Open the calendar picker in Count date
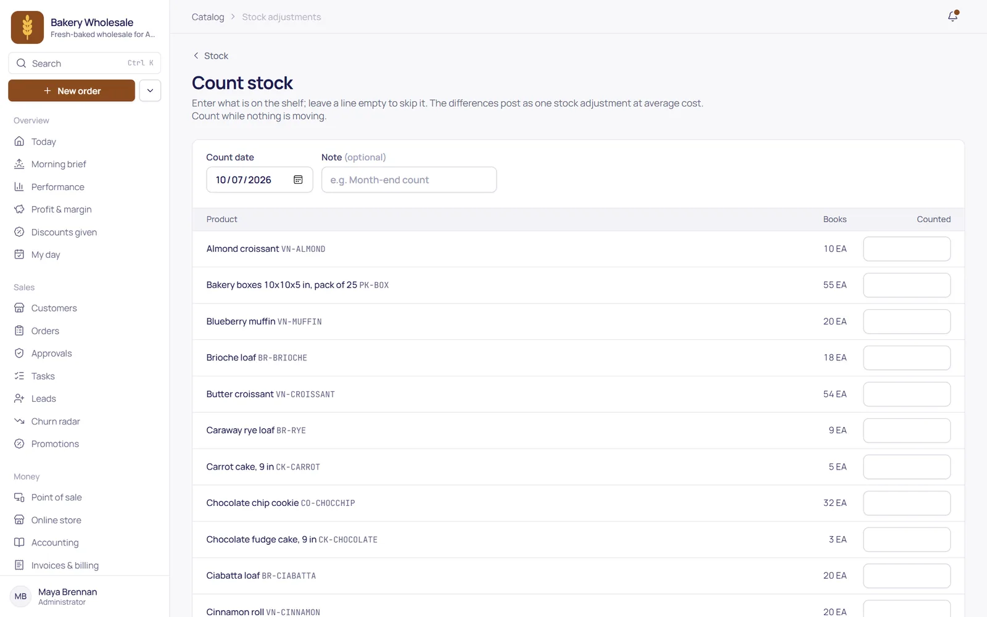The image size is (987, 617). point(298,180)
